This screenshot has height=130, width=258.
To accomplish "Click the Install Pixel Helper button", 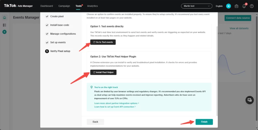I will [x=103, y=72].
